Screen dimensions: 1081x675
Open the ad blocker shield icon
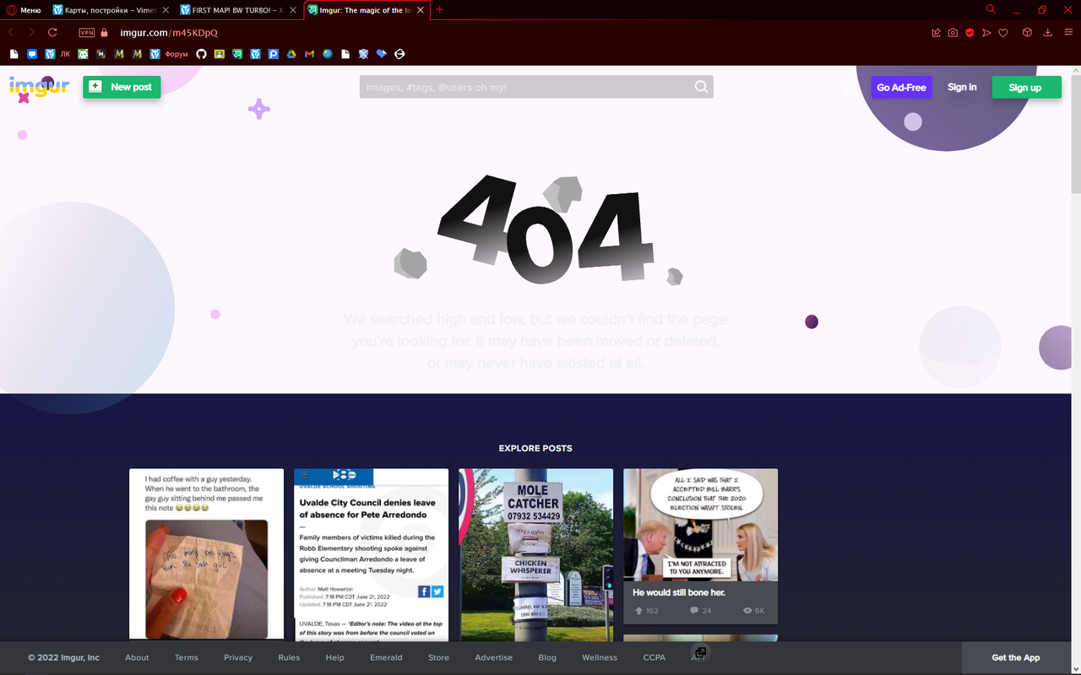coord(970,33)
